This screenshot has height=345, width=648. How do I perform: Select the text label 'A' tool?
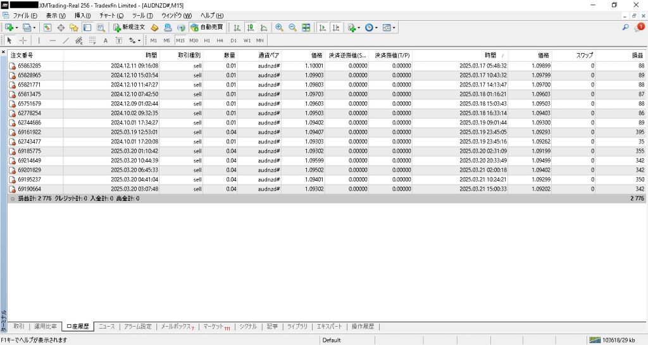point(105,40)
